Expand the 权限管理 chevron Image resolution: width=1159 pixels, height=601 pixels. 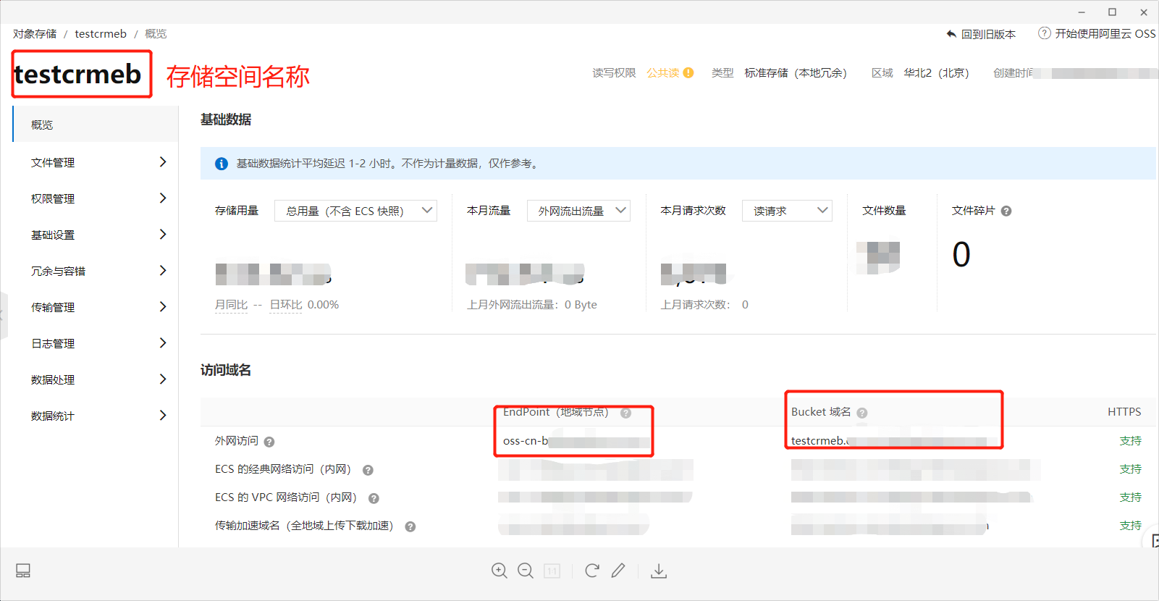pos(163,198)
